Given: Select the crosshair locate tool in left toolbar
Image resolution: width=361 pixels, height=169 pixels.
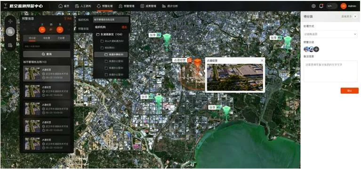Looking at the screenshot, I should pyautogui.click(x=10, y=21).
